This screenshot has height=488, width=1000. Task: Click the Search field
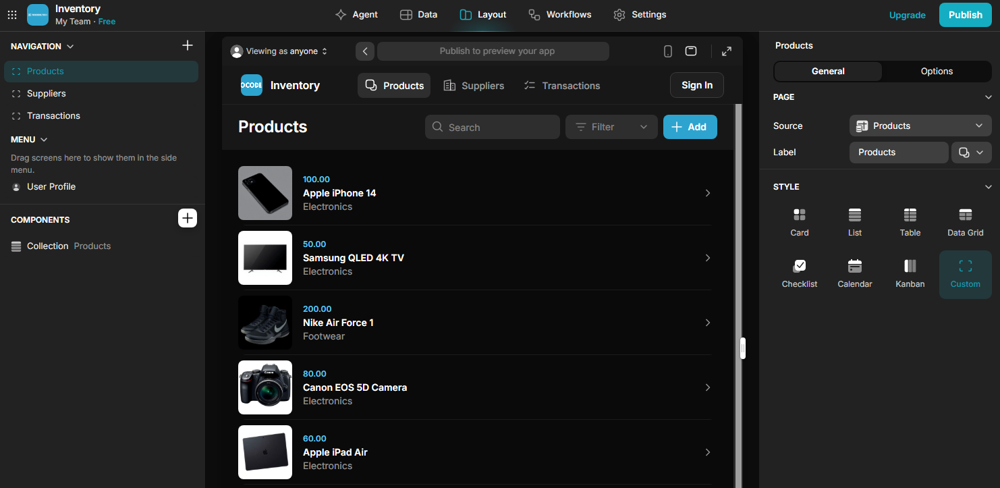[493, 127]
